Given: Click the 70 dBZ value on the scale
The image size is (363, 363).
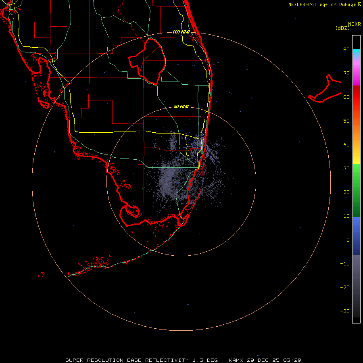Looking at the screenshot, I should pyautogui.click(x=346, y=73).
